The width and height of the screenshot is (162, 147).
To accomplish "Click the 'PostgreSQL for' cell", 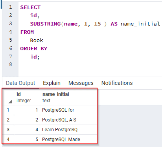I will coord(68,110).
